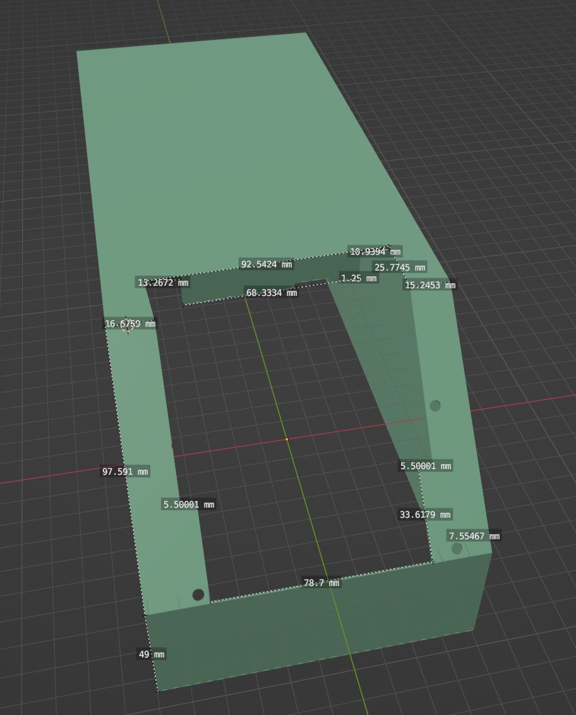Click the 33.6179 mm measurement label
The height and width of the screenshot is (715, 576).
pyautogui.click(x=425, y=515)
